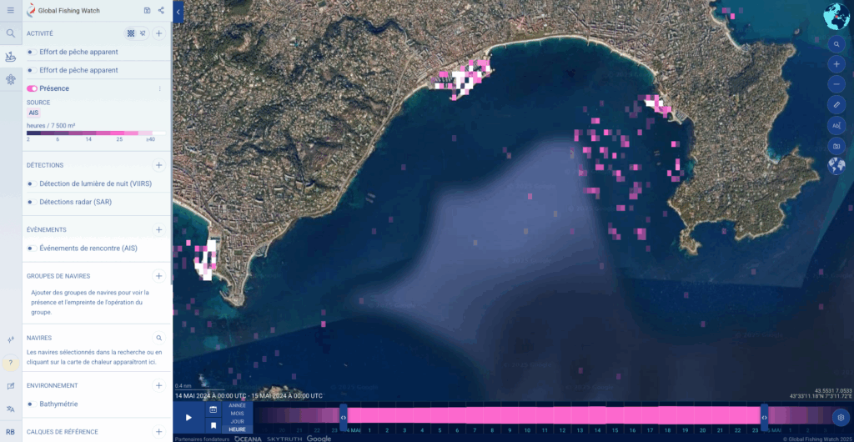Save the workspace with the save icon
The image size is (854, 442).
point(147,10)
